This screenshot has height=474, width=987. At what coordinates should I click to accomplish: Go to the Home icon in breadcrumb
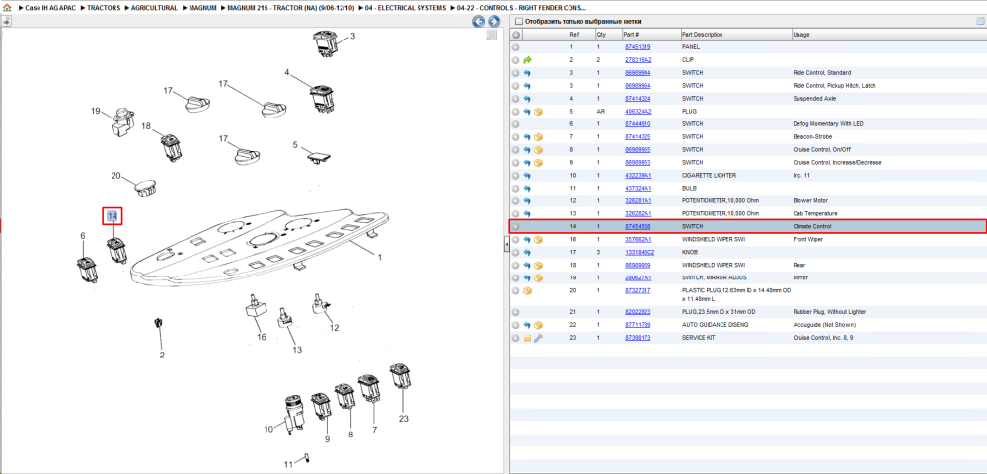[x=7, y=8]
